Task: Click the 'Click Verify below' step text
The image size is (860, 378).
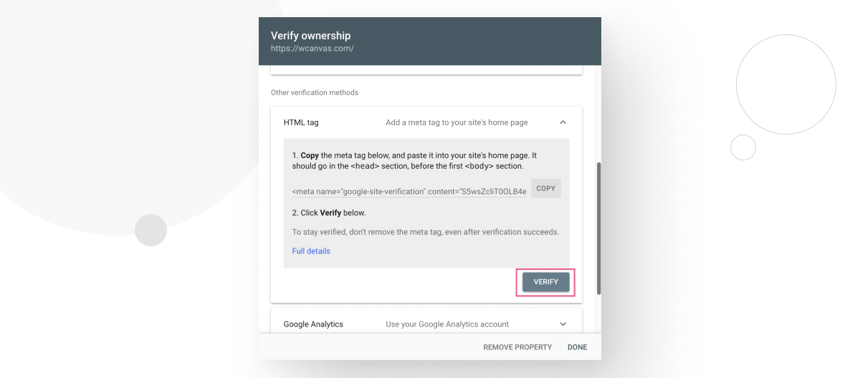Action: pos(329,213)
